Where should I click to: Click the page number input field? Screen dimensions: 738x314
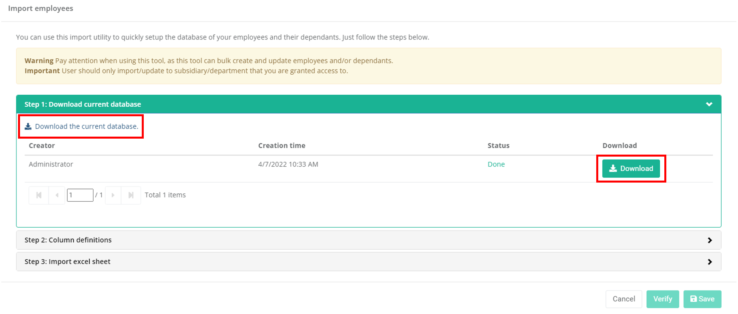click(80, 195)
